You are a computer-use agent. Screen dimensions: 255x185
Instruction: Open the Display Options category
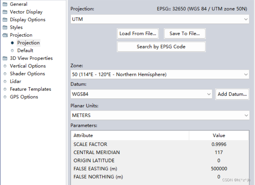(28, 19)
